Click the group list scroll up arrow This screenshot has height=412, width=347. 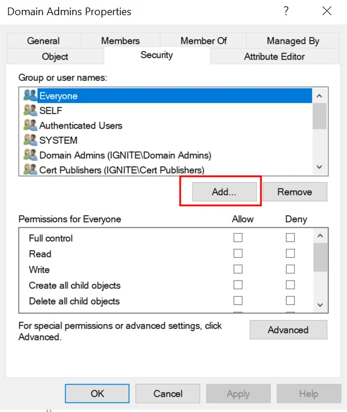click(320, 96)
